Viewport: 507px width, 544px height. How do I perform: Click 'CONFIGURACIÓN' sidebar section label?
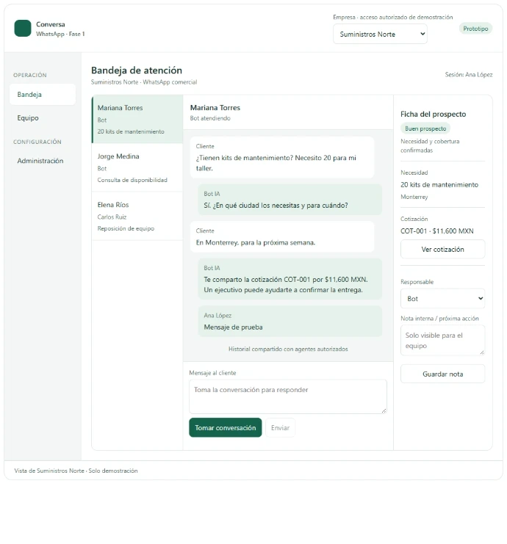(37, 142)
